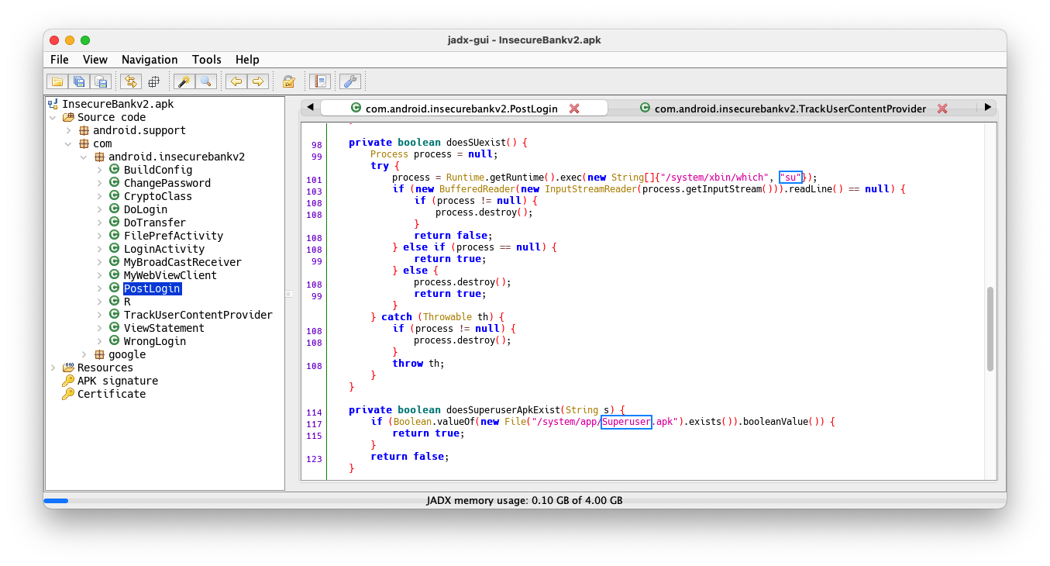Viewport: 1050px width, 566px height.
Task: Open the Navigation menu
Action: (150, 60)
